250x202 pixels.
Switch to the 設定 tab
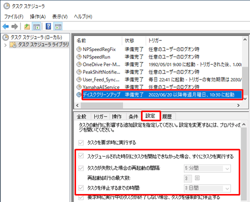150,116
